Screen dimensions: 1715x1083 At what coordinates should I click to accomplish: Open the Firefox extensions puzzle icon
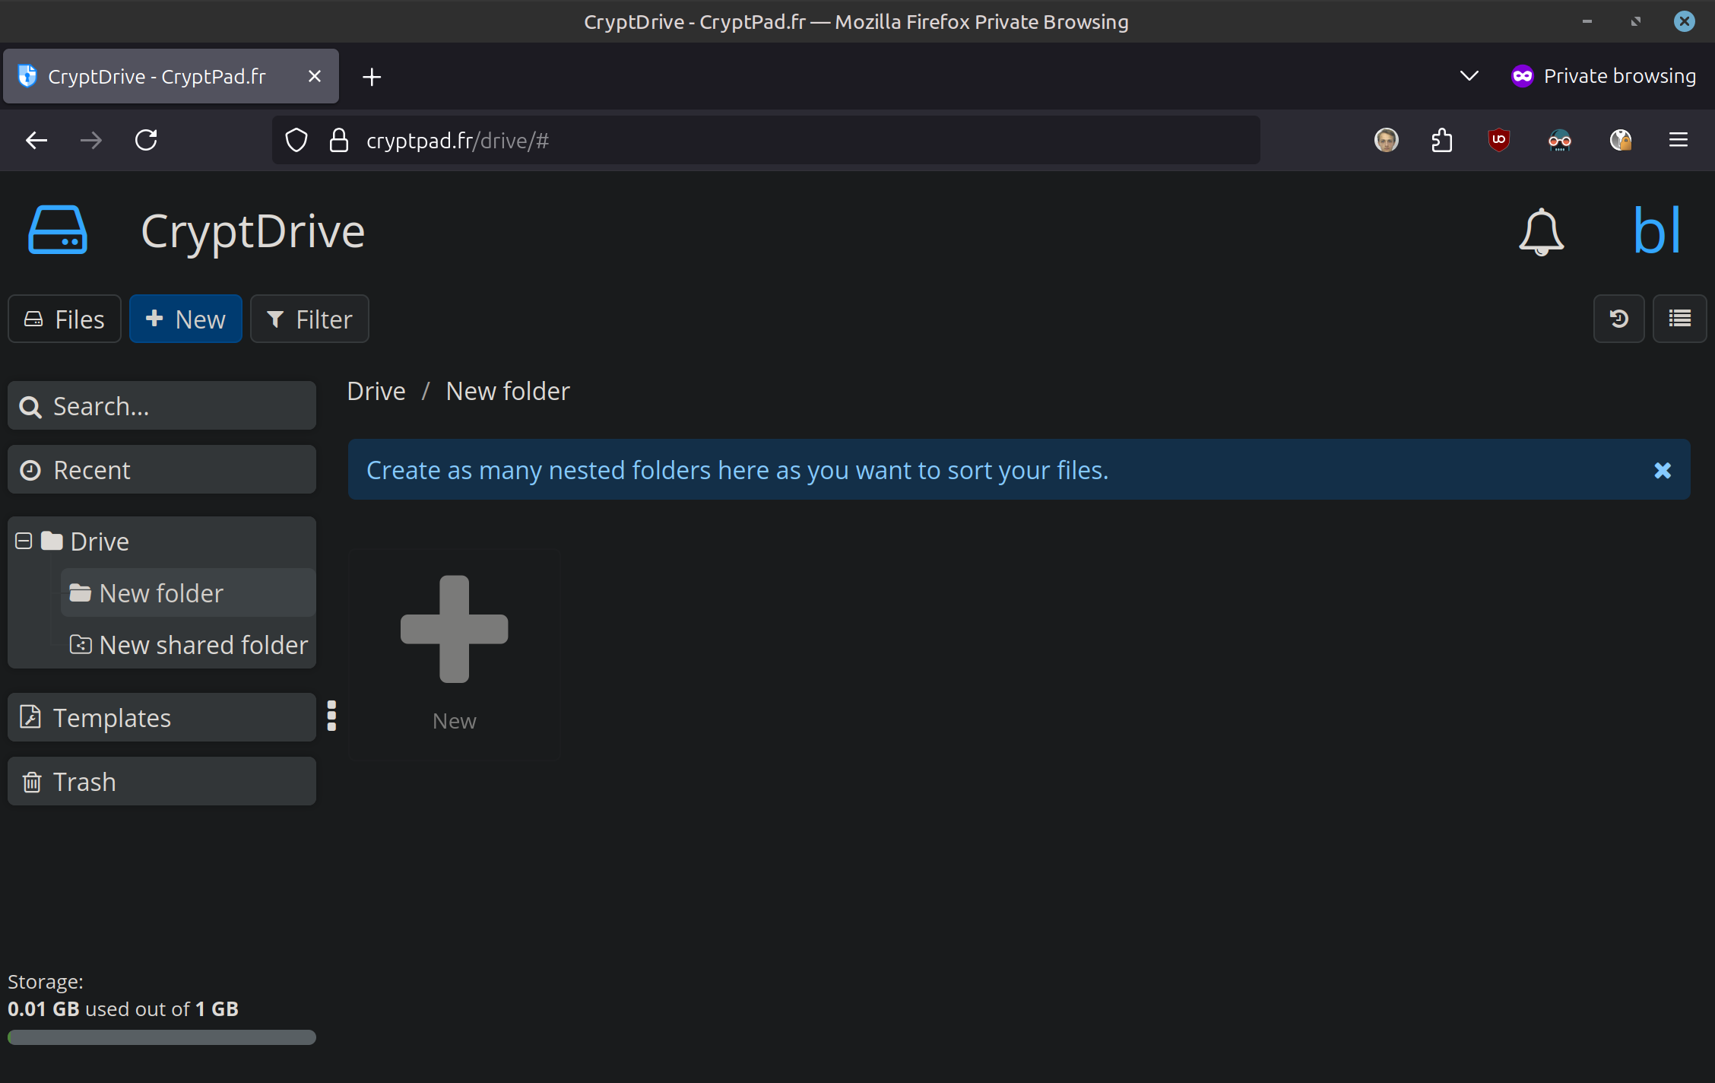1441,140
